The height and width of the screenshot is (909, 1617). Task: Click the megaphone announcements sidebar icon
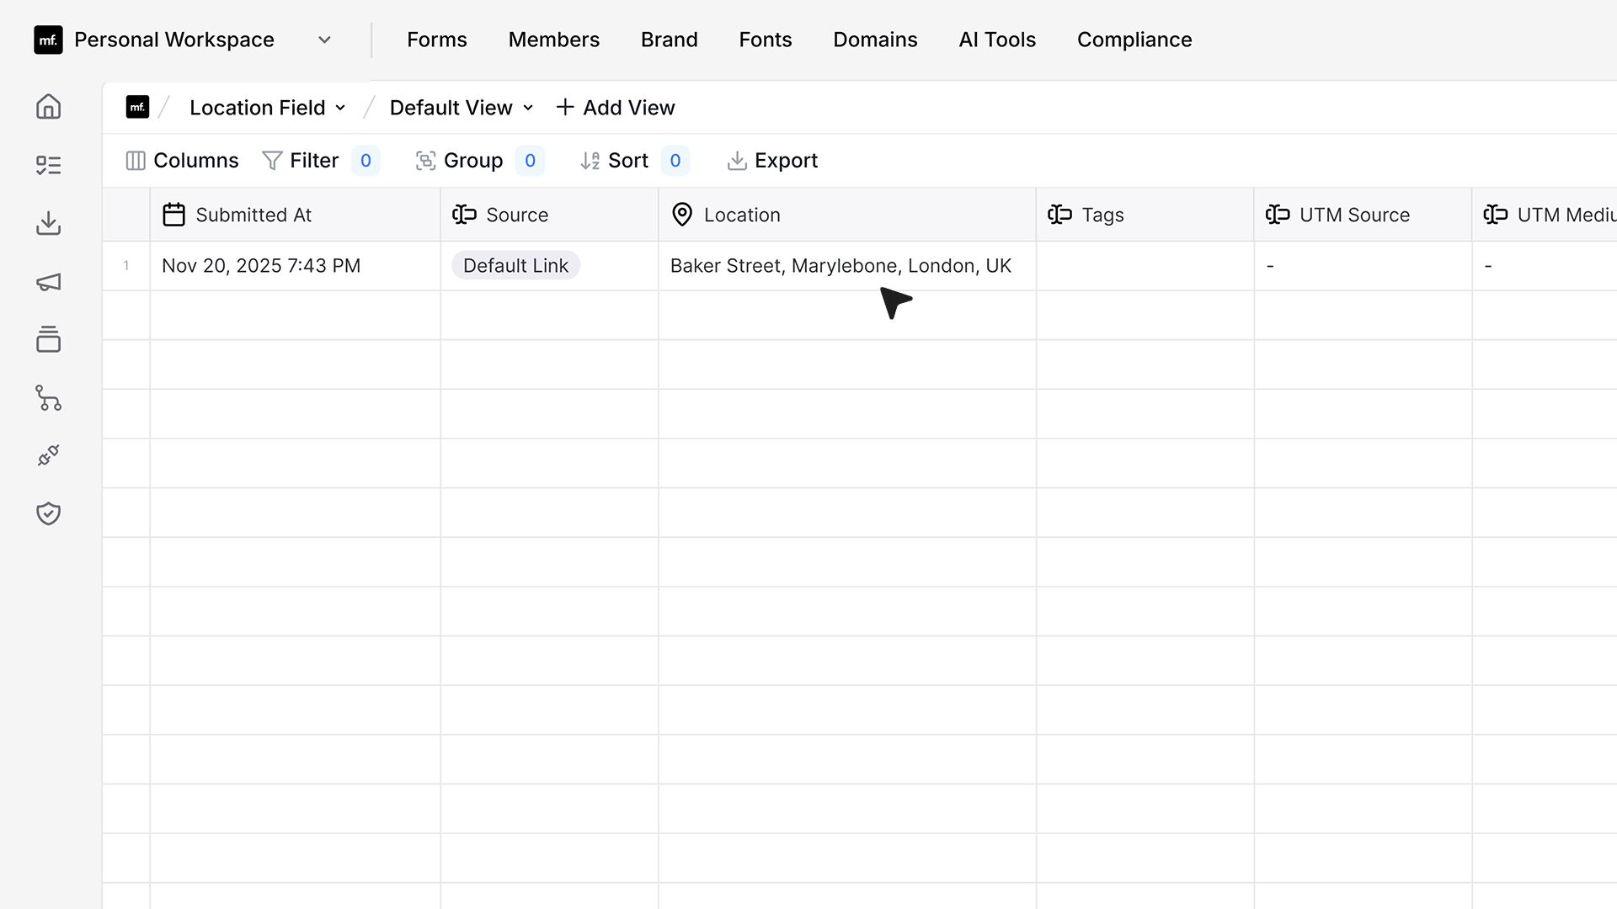48,282
